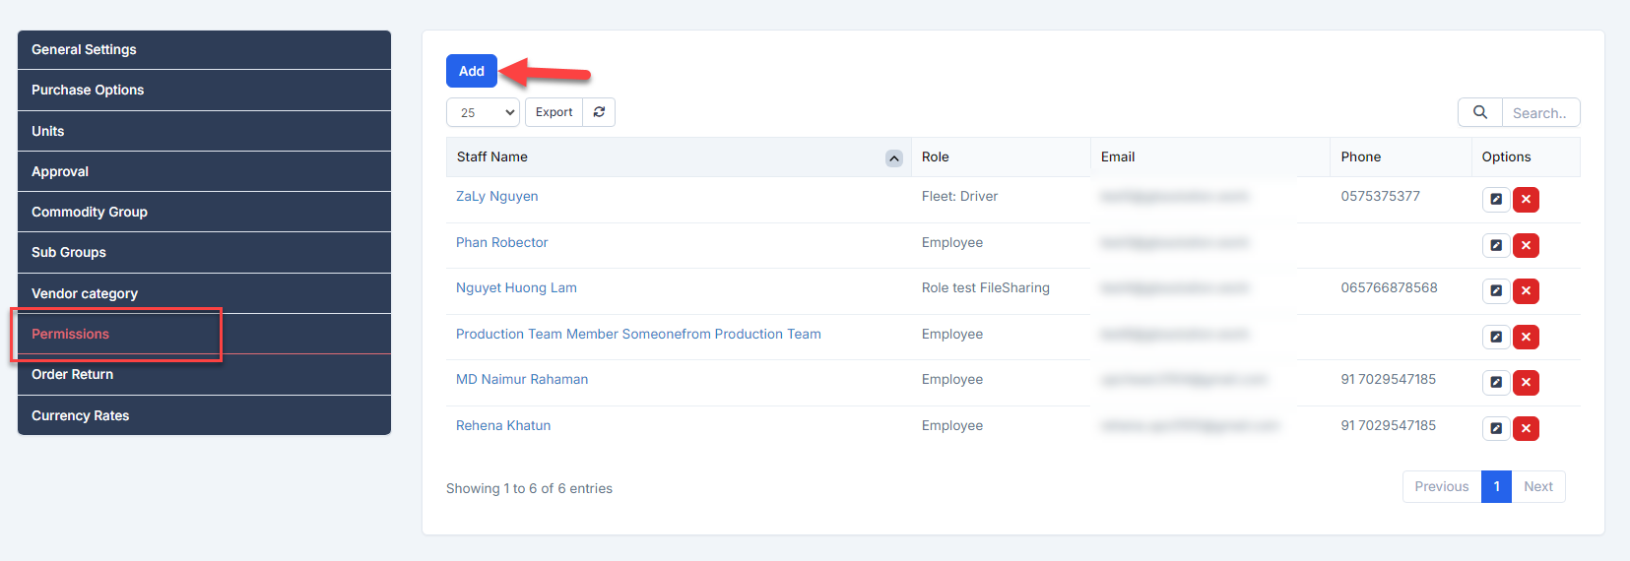Delete the Phan Robector permission row
Image resolution: width=1630 pixels, height=561 pixels.
pyautogui.click(x=1526, y=245)
